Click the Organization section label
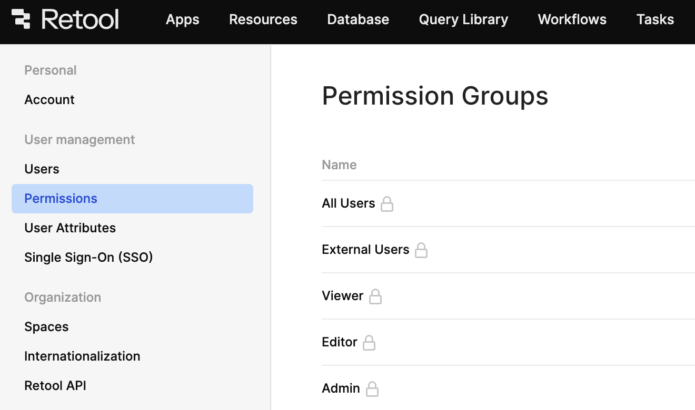The width and height of the screenshot is (695, 410). (x=63, y=297)
